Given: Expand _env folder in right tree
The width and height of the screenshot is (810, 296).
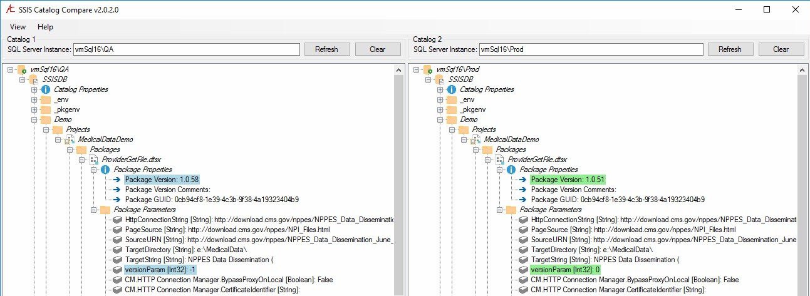Looking at the screenshot, I should (x=440, y=100).
